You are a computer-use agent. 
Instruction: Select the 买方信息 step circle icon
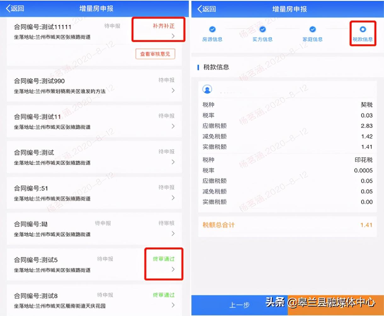pyautogui.click(x=263, y=29)
